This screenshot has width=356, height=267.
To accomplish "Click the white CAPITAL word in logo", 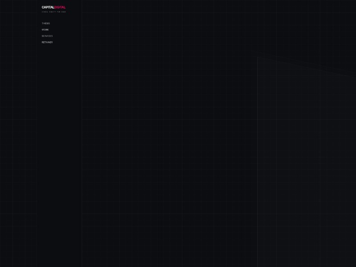I will (48, 7).
